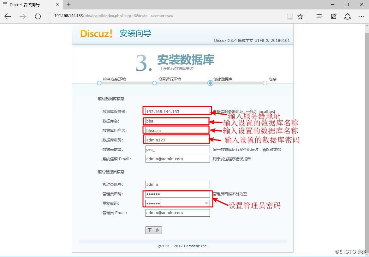Go back with the browser back arrow
Image resolution: width=369 pixels, height=257 pixels.
point(8,16)
